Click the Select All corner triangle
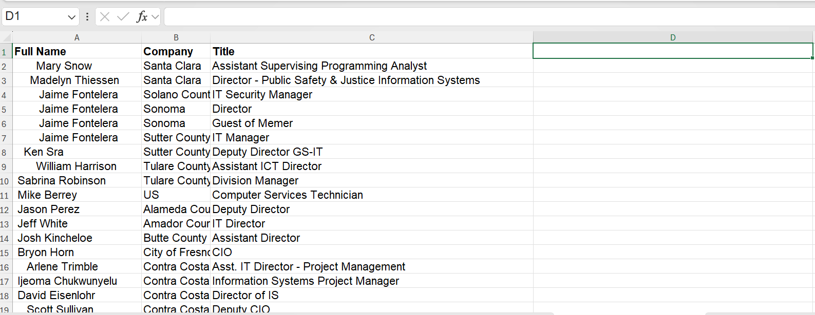 click(x=6, y=37)
